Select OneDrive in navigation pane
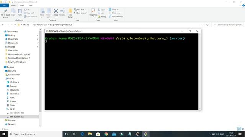This screenshot has width=245, height=137. click(x=12, y=71)
